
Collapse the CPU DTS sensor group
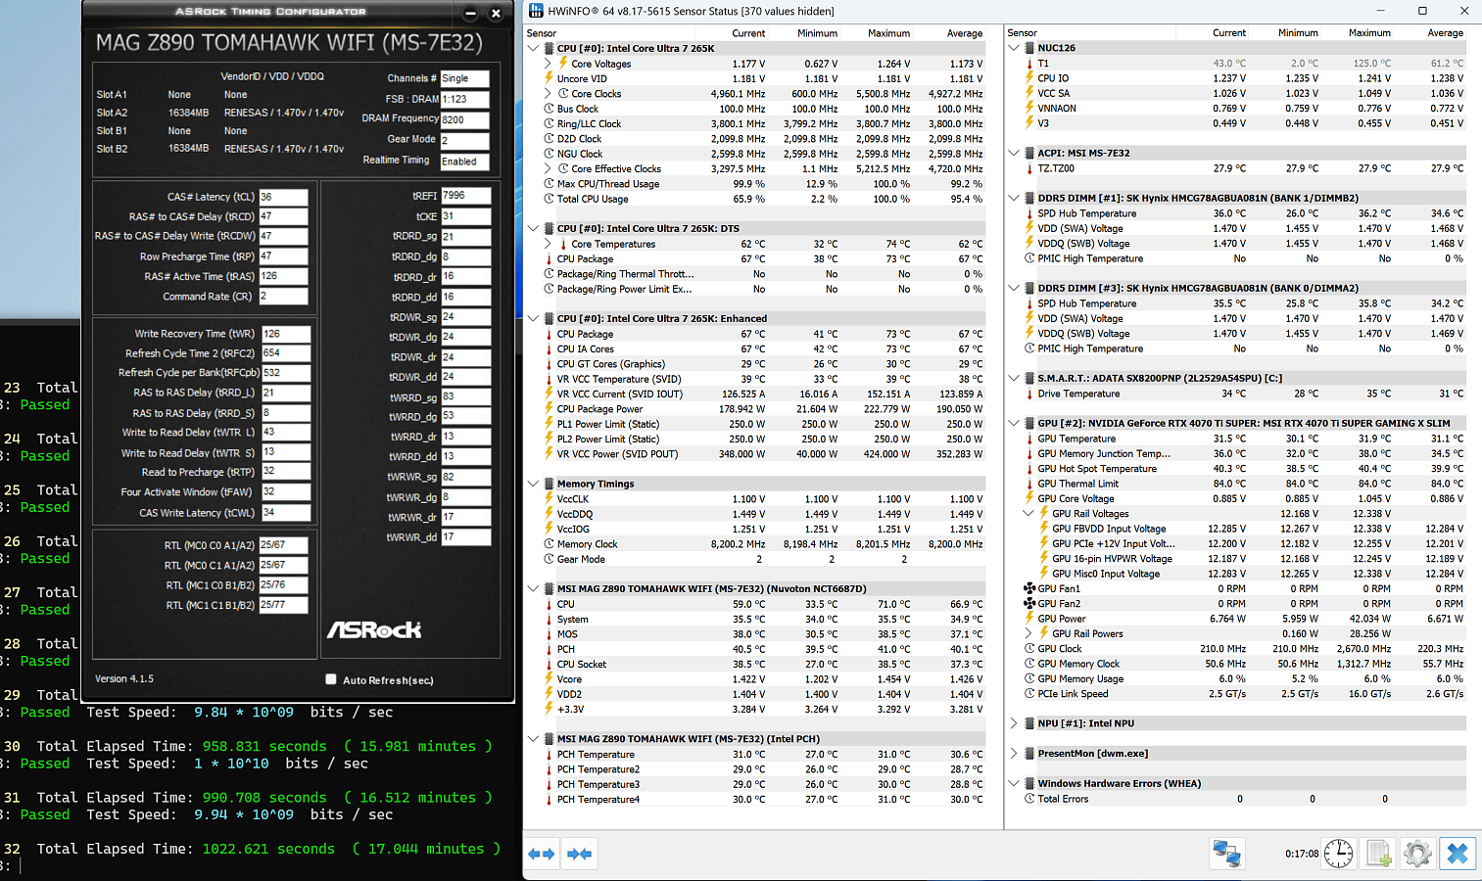click(x=534, y=228)
